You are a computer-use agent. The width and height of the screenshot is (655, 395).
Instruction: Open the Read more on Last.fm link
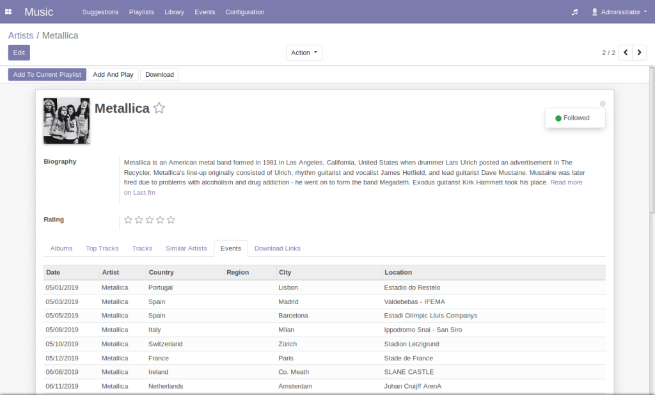coord(565,182)
